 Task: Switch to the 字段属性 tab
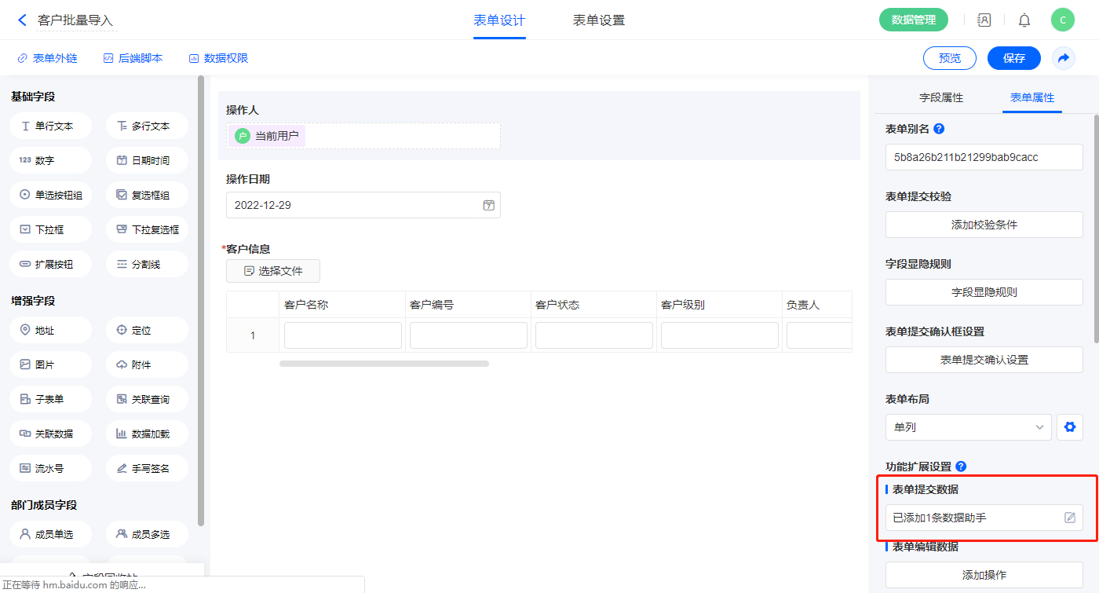click(x=940, y=97)
